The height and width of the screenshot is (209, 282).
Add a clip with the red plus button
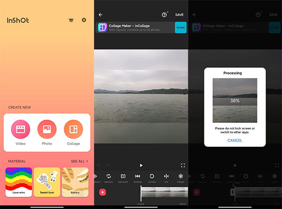[102, 192]
